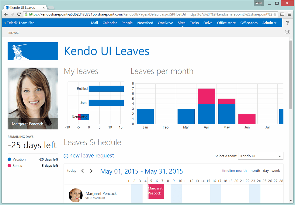This screenshot has height=205, width=295.
Task: Click new leave request link
Action: [x=92, y=156]
